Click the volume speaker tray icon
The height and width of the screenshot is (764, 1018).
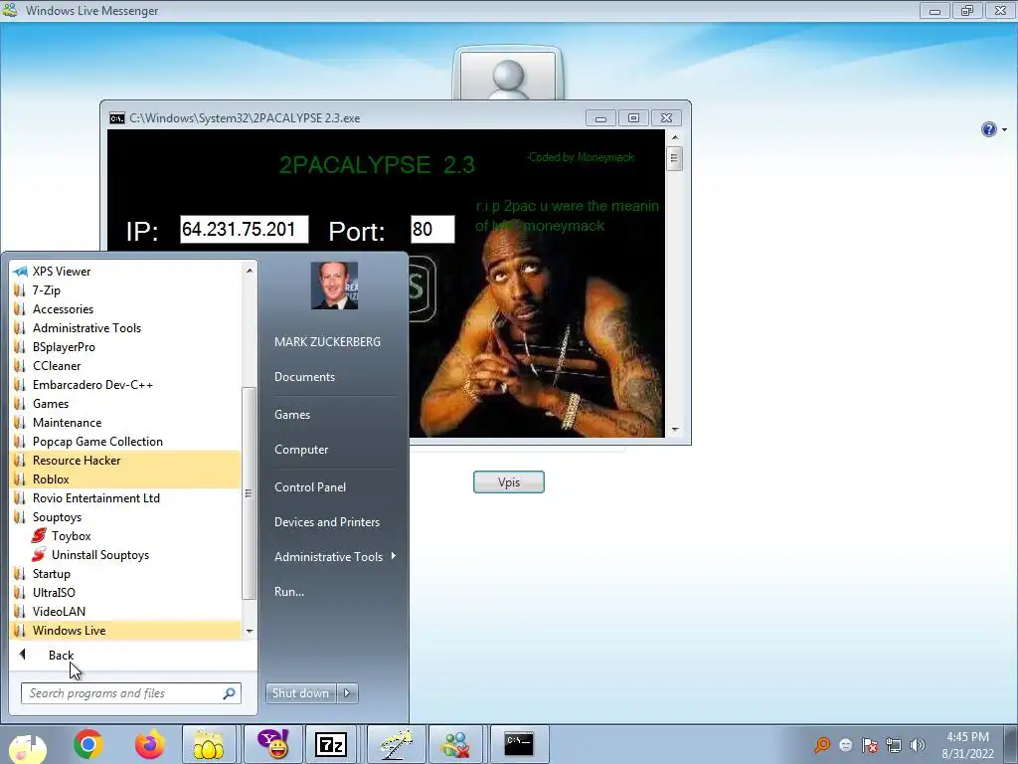pyautogui.click(x=918, y=745)
